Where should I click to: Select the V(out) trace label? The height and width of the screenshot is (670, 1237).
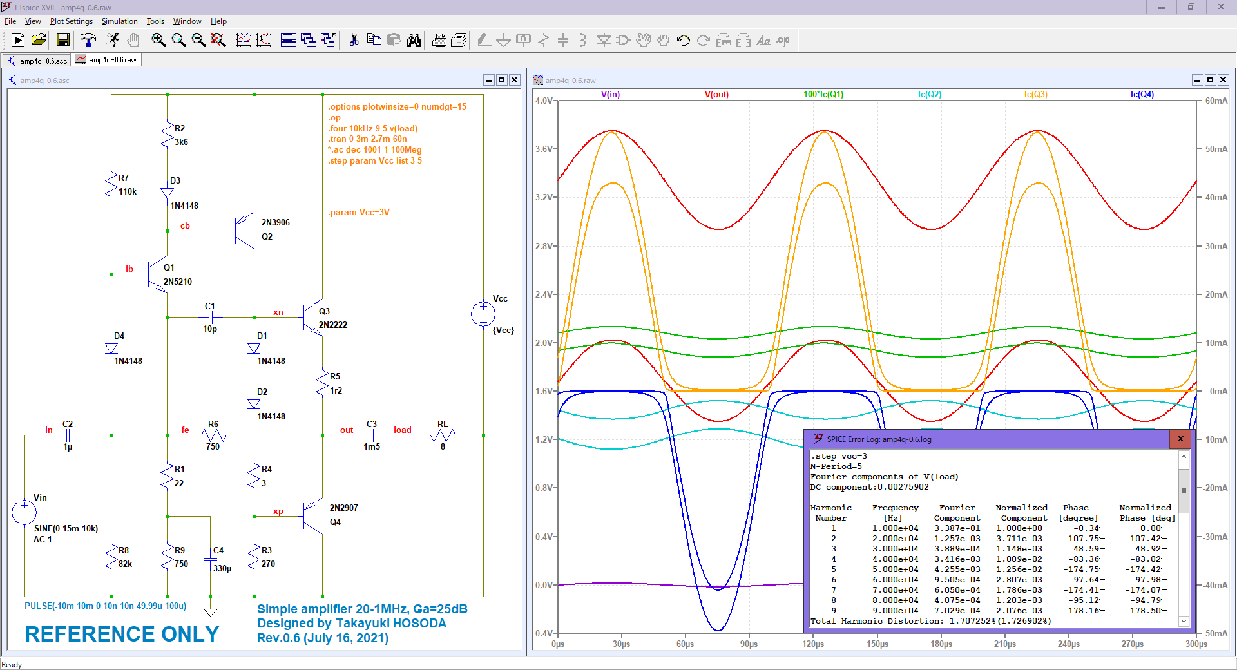[x=717, y=94]
